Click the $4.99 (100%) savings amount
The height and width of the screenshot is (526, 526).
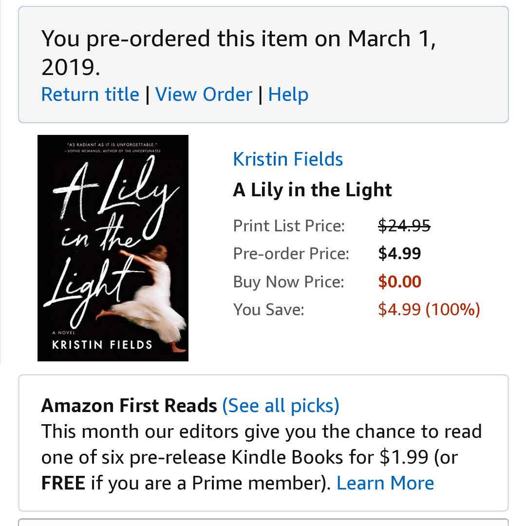pos(429,310)
